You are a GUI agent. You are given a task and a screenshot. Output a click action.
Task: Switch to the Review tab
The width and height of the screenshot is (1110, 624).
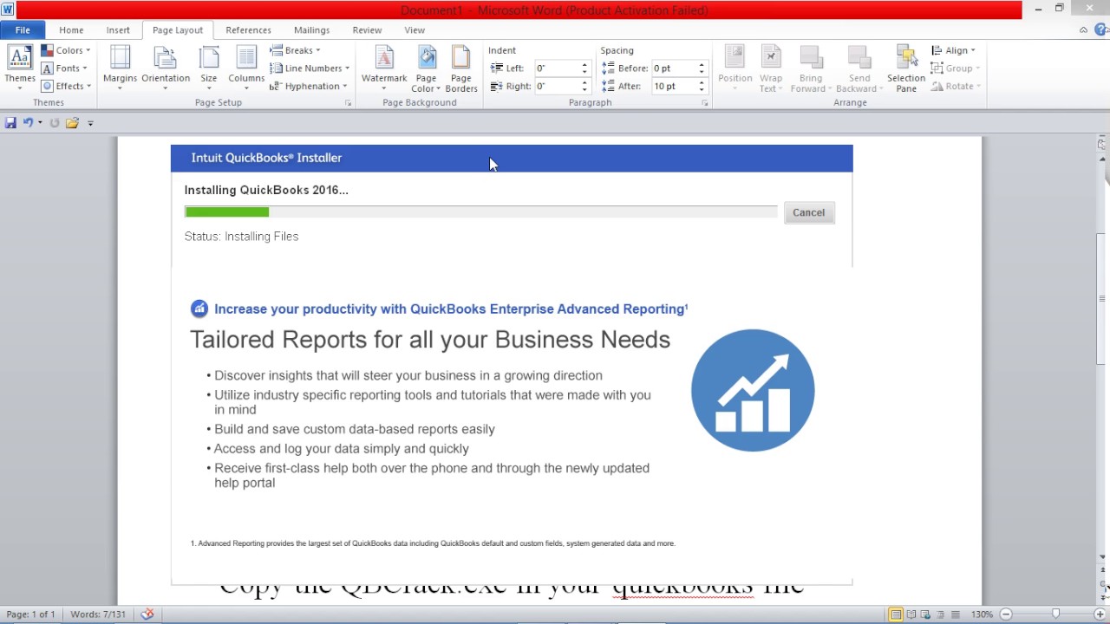coord(367,30)
